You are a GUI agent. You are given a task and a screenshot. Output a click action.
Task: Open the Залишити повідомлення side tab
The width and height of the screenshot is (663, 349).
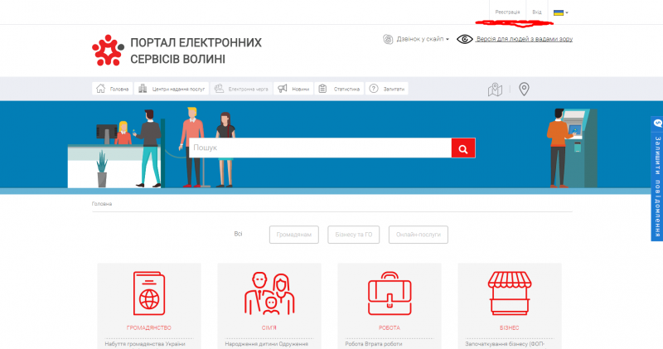coord(657,178)
